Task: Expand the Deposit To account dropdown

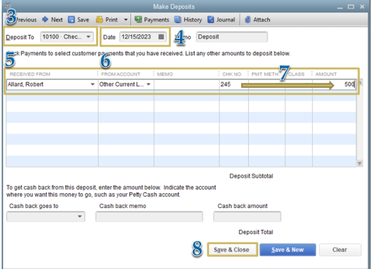Action: (88, 37)
